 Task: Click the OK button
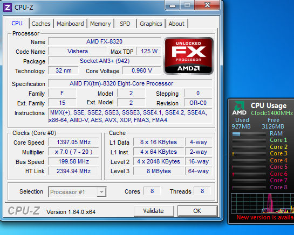197,211
